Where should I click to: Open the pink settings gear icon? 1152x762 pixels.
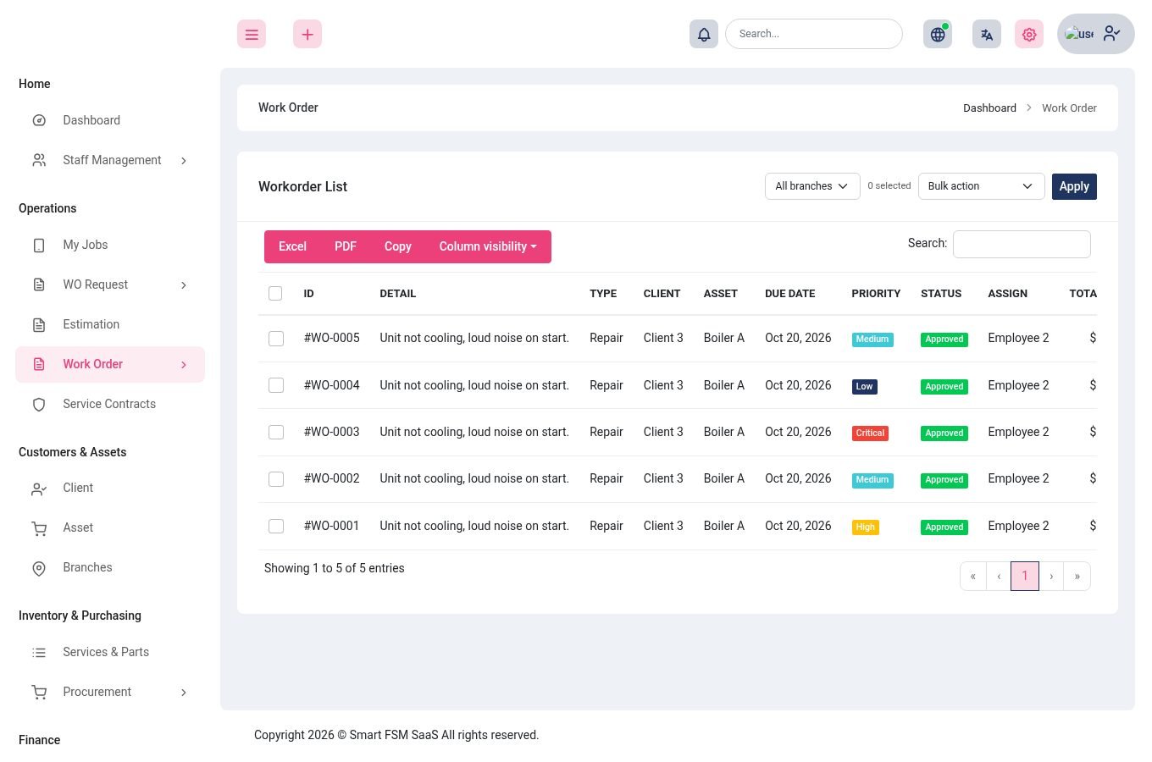[x=1029, y=34]
